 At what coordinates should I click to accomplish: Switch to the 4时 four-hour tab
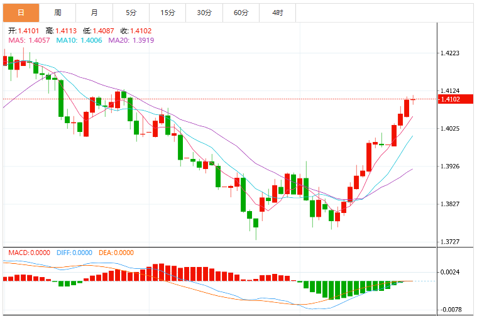(x=277, y=13)
